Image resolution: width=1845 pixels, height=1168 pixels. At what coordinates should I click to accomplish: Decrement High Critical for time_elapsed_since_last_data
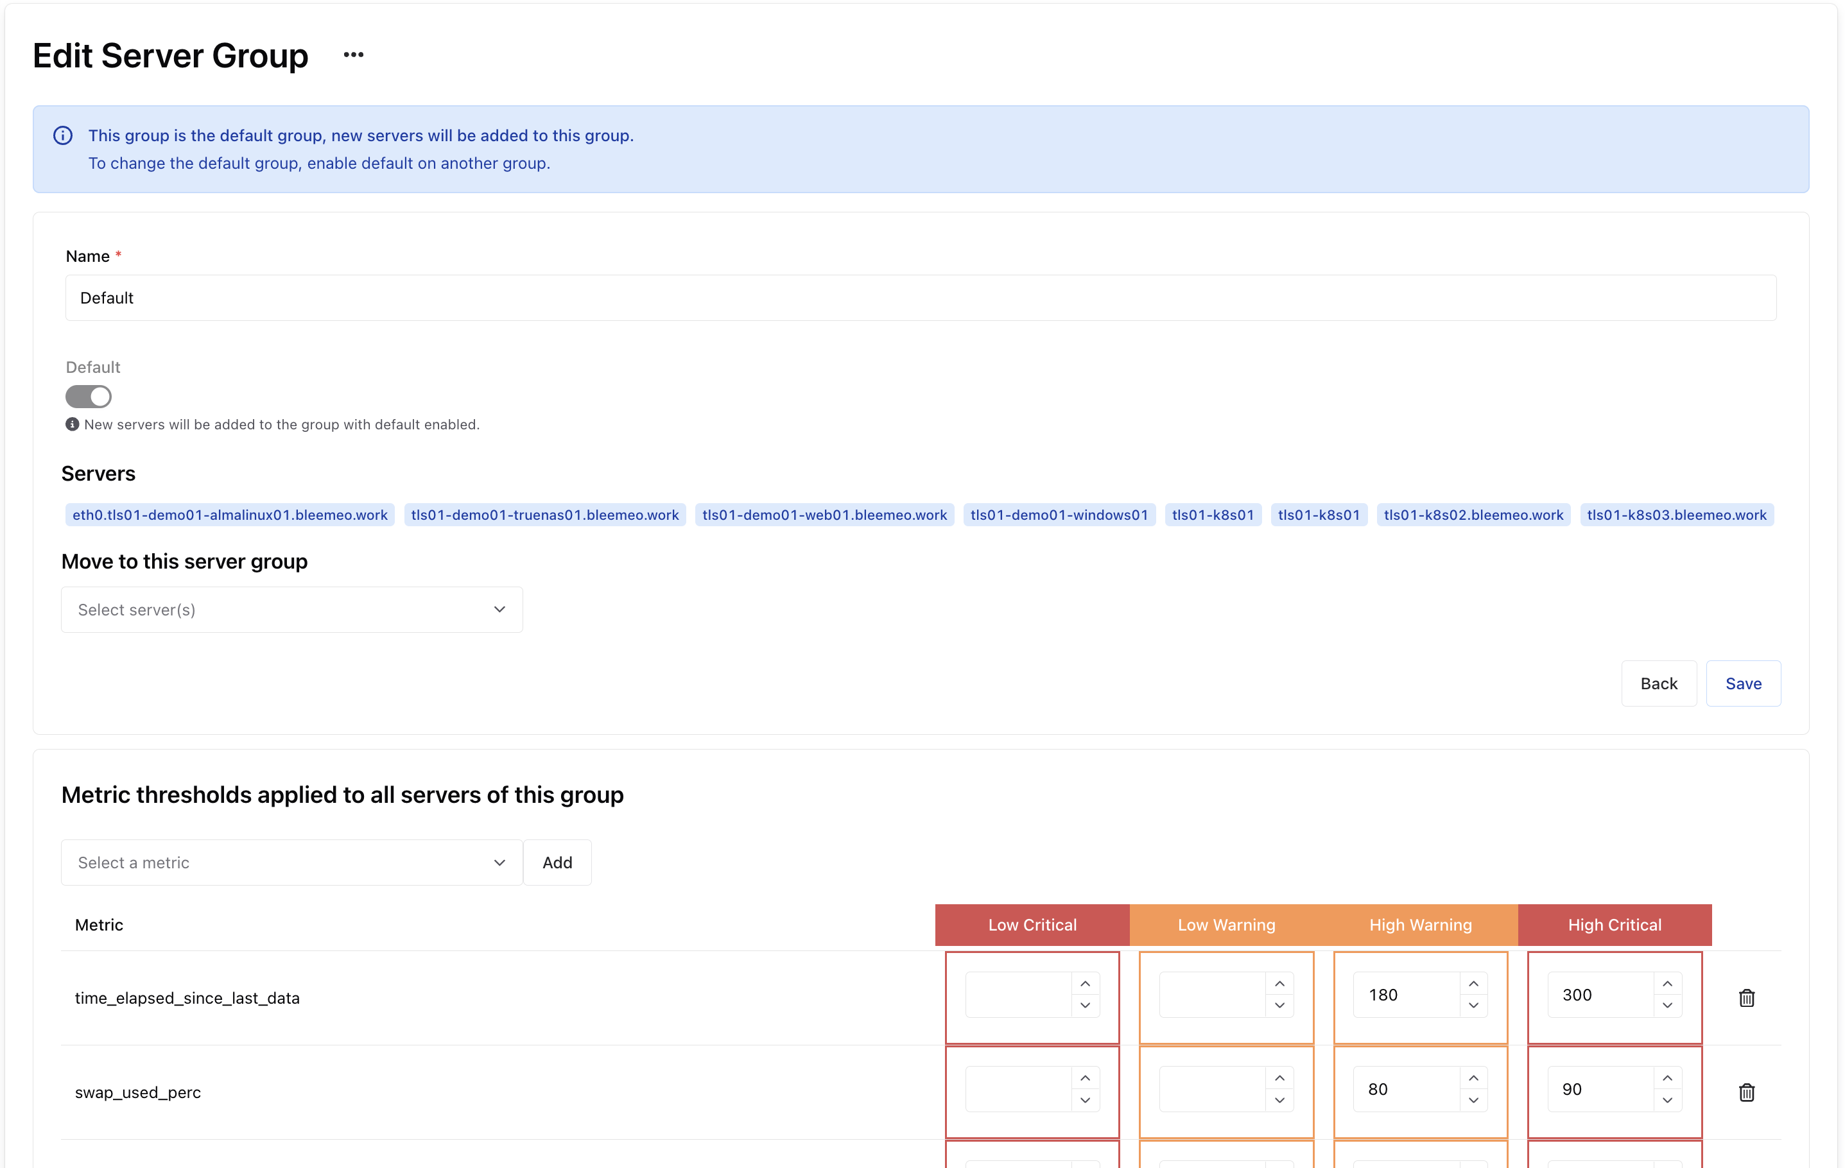pos(1667,1006)
